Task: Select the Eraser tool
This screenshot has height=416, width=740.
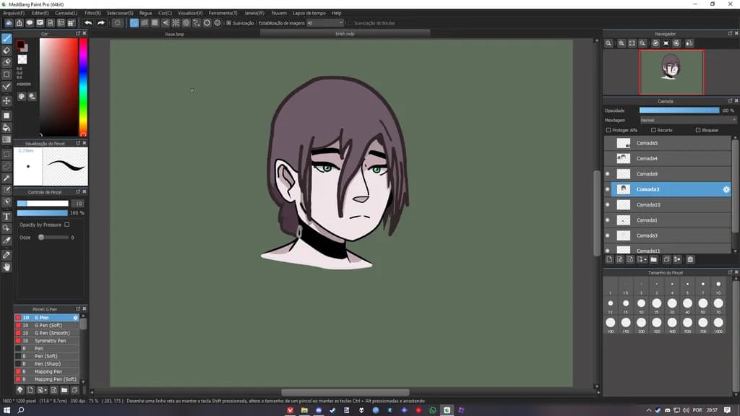Action: coord(7,51)
